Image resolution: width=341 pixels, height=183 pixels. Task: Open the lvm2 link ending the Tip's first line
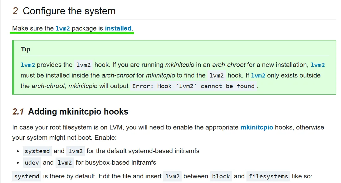(318, 65)
